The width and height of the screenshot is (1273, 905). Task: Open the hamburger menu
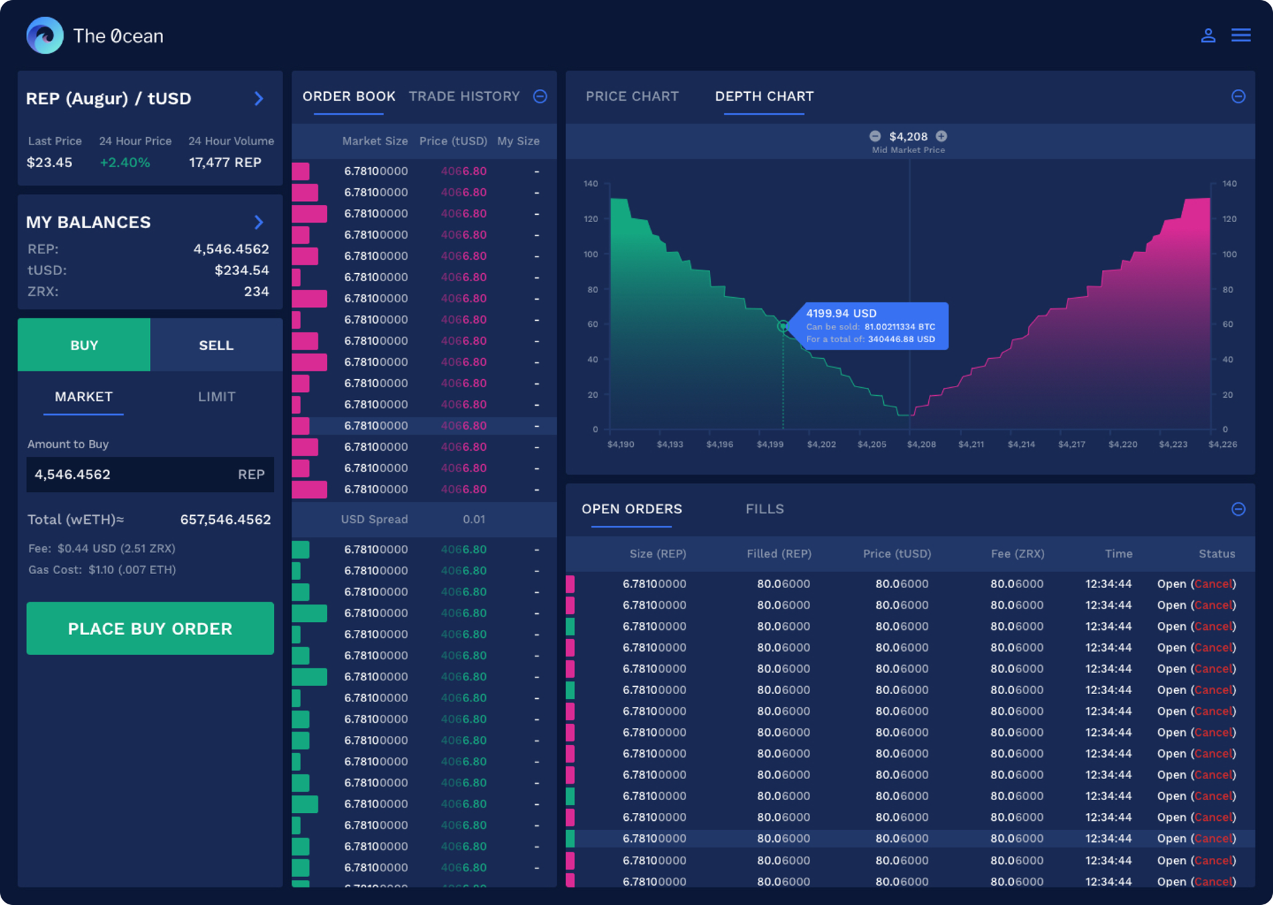tap(1241, 35)
